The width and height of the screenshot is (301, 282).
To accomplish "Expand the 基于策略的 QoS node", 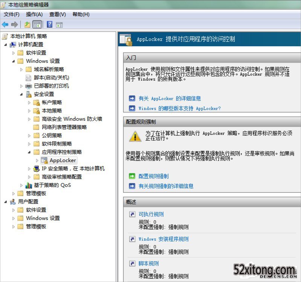I will tap(21, 185).
